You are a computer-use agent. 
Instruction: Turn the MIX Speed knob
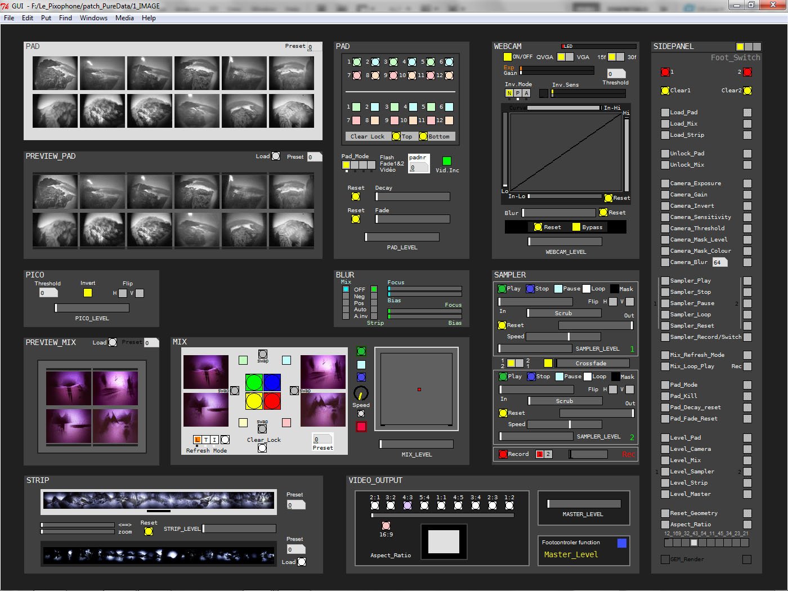tap(361, 393)
